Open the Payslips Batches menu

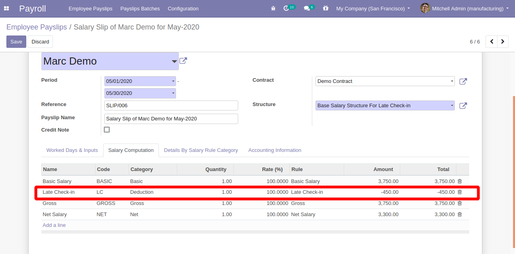(x=140, y=8)
